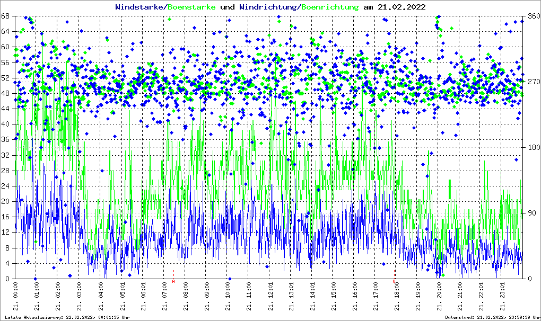This screenshot has width=541, height=321.
Task: Click the red sunrise marker 'A'
Action: [x=173, y=282]
